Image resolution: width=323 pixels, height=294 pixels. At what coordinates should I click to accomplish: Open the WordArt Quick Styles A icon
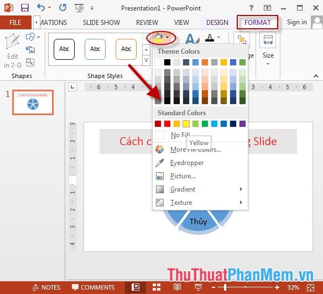192,38
